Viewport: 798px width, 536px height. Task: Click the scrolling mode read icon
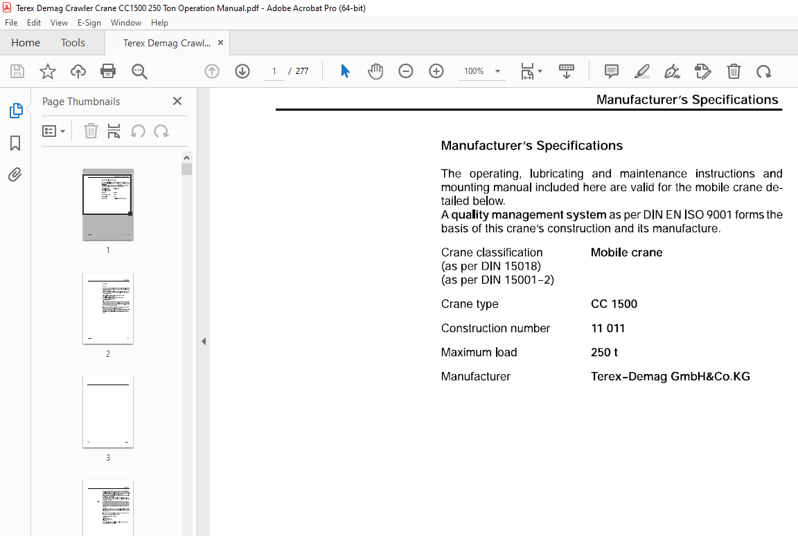coord(567,71)
